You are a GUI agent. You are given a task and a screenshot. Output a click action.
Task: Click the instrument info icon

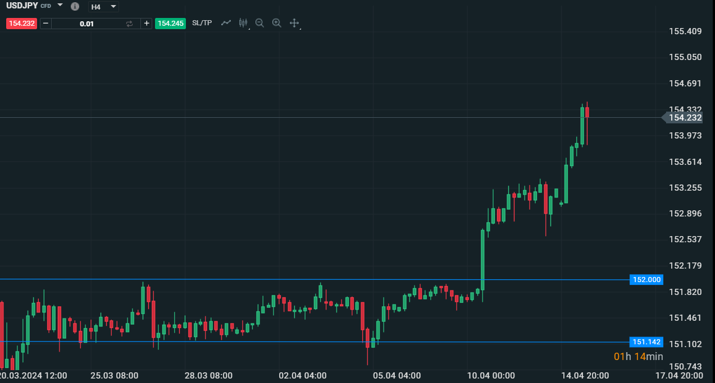[75, 6]
